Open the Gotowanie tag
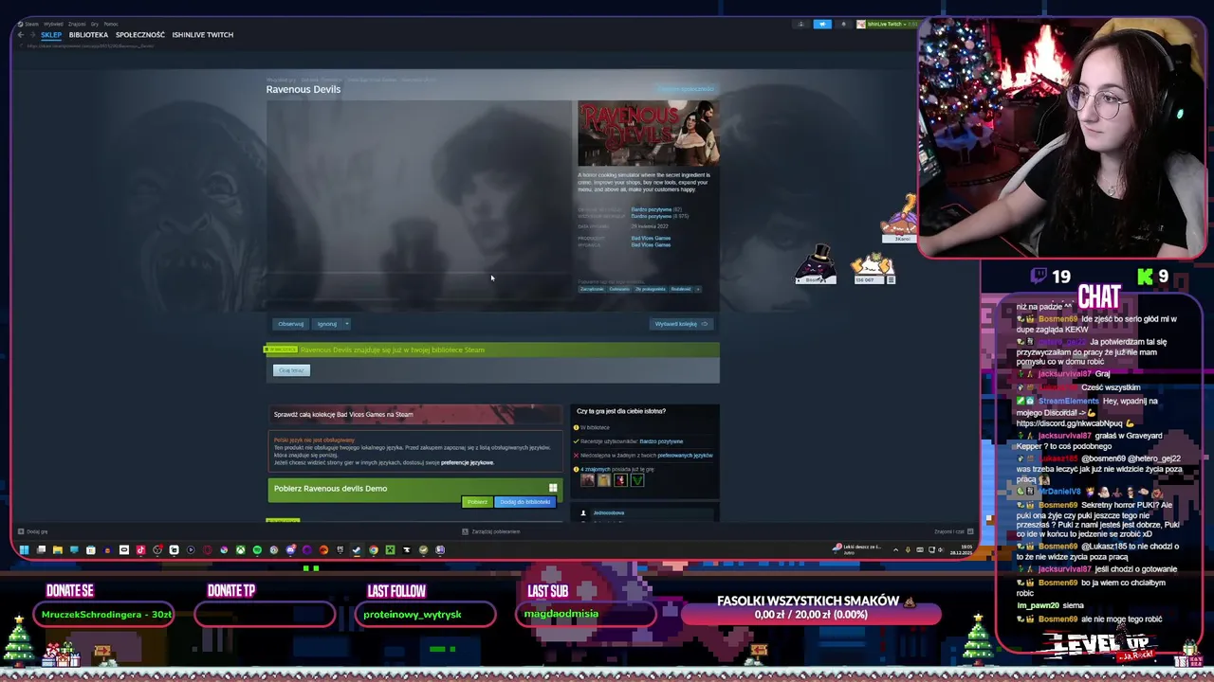This screenshot has height=682, width=1214. coord(619,289)
